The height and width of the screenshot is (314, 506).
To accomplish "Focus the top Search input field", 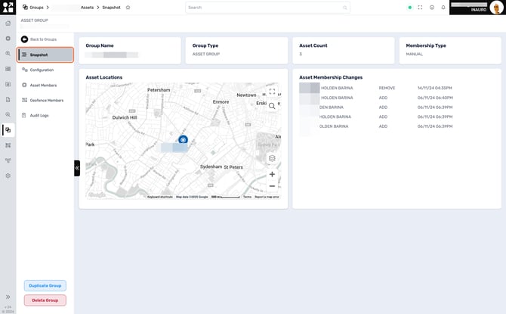I will point(267,8).
